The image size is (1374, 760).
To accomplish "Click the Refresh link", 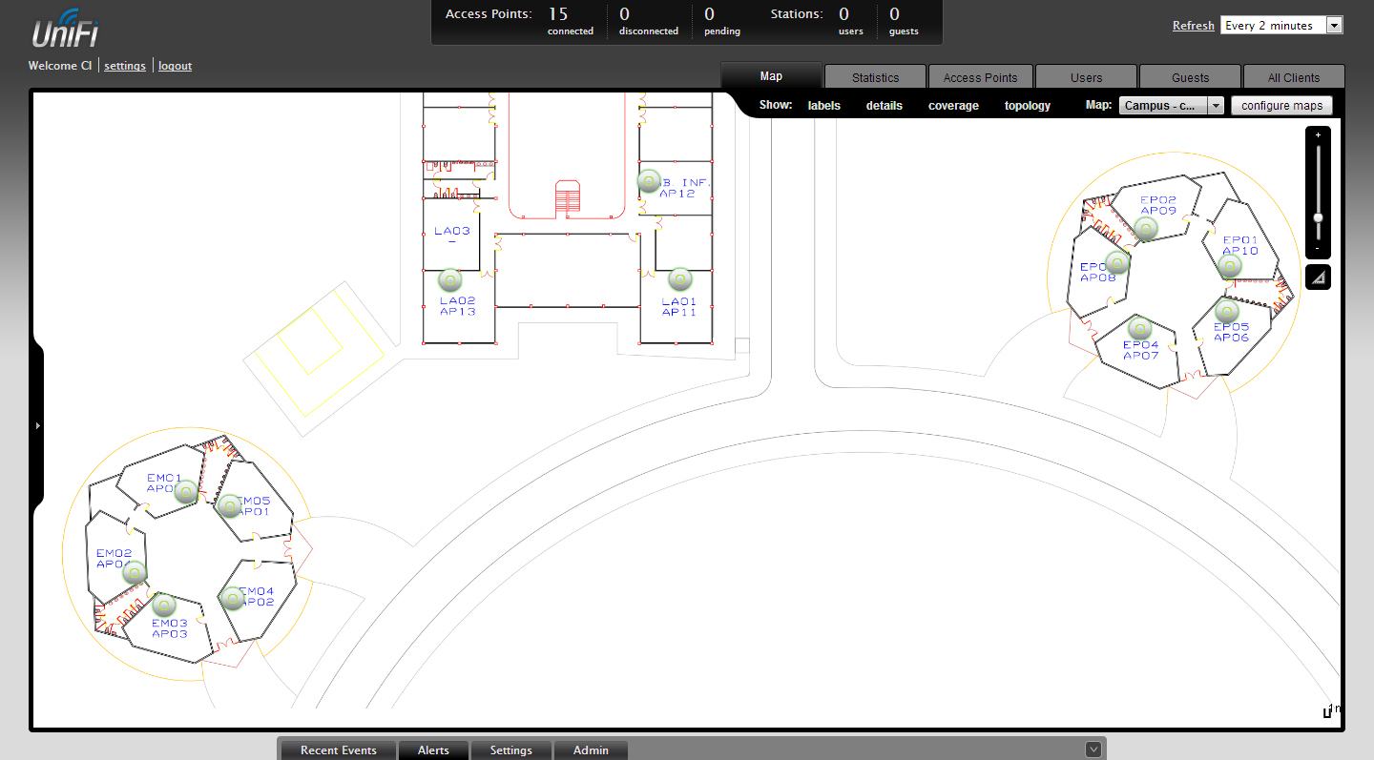I will pyautogui.click(x=1194, y=26).
